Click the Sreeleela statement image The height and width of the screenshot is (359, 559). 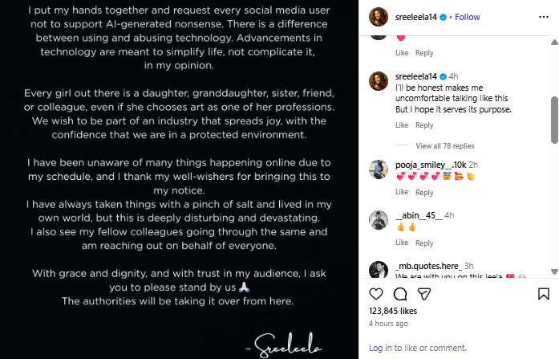[x=180, y=179]
